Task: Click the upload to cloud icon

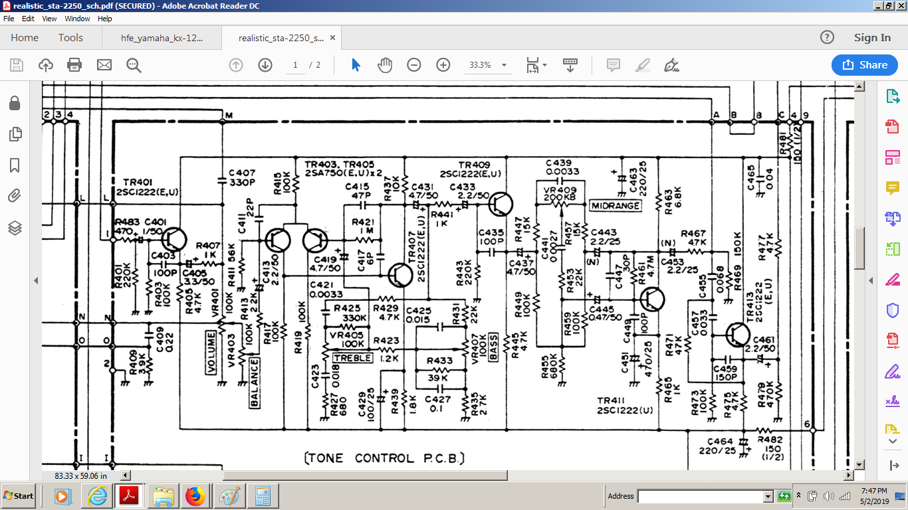Action: (46, 65)
